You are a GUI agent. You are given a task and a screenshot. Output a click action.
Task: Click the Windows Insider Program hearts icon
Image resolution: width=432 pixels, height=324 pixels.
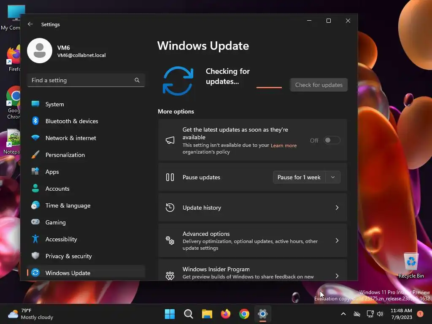pos(170,276)
